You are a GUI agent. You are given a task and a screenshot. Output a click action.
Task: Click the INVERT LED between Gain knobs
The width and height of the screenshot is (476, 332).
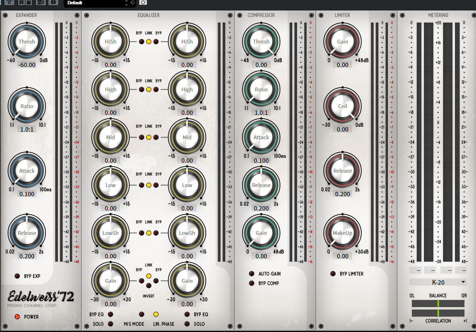click(149, 286)
